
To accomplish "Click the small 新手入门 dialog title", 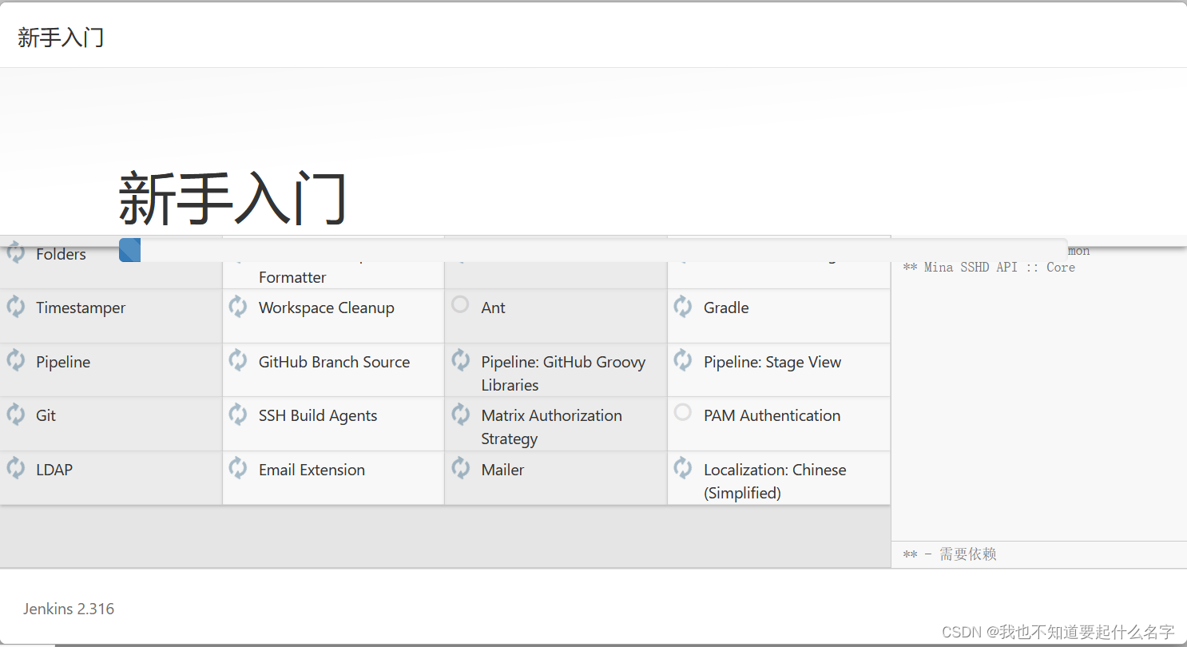I will click(61, 38).
